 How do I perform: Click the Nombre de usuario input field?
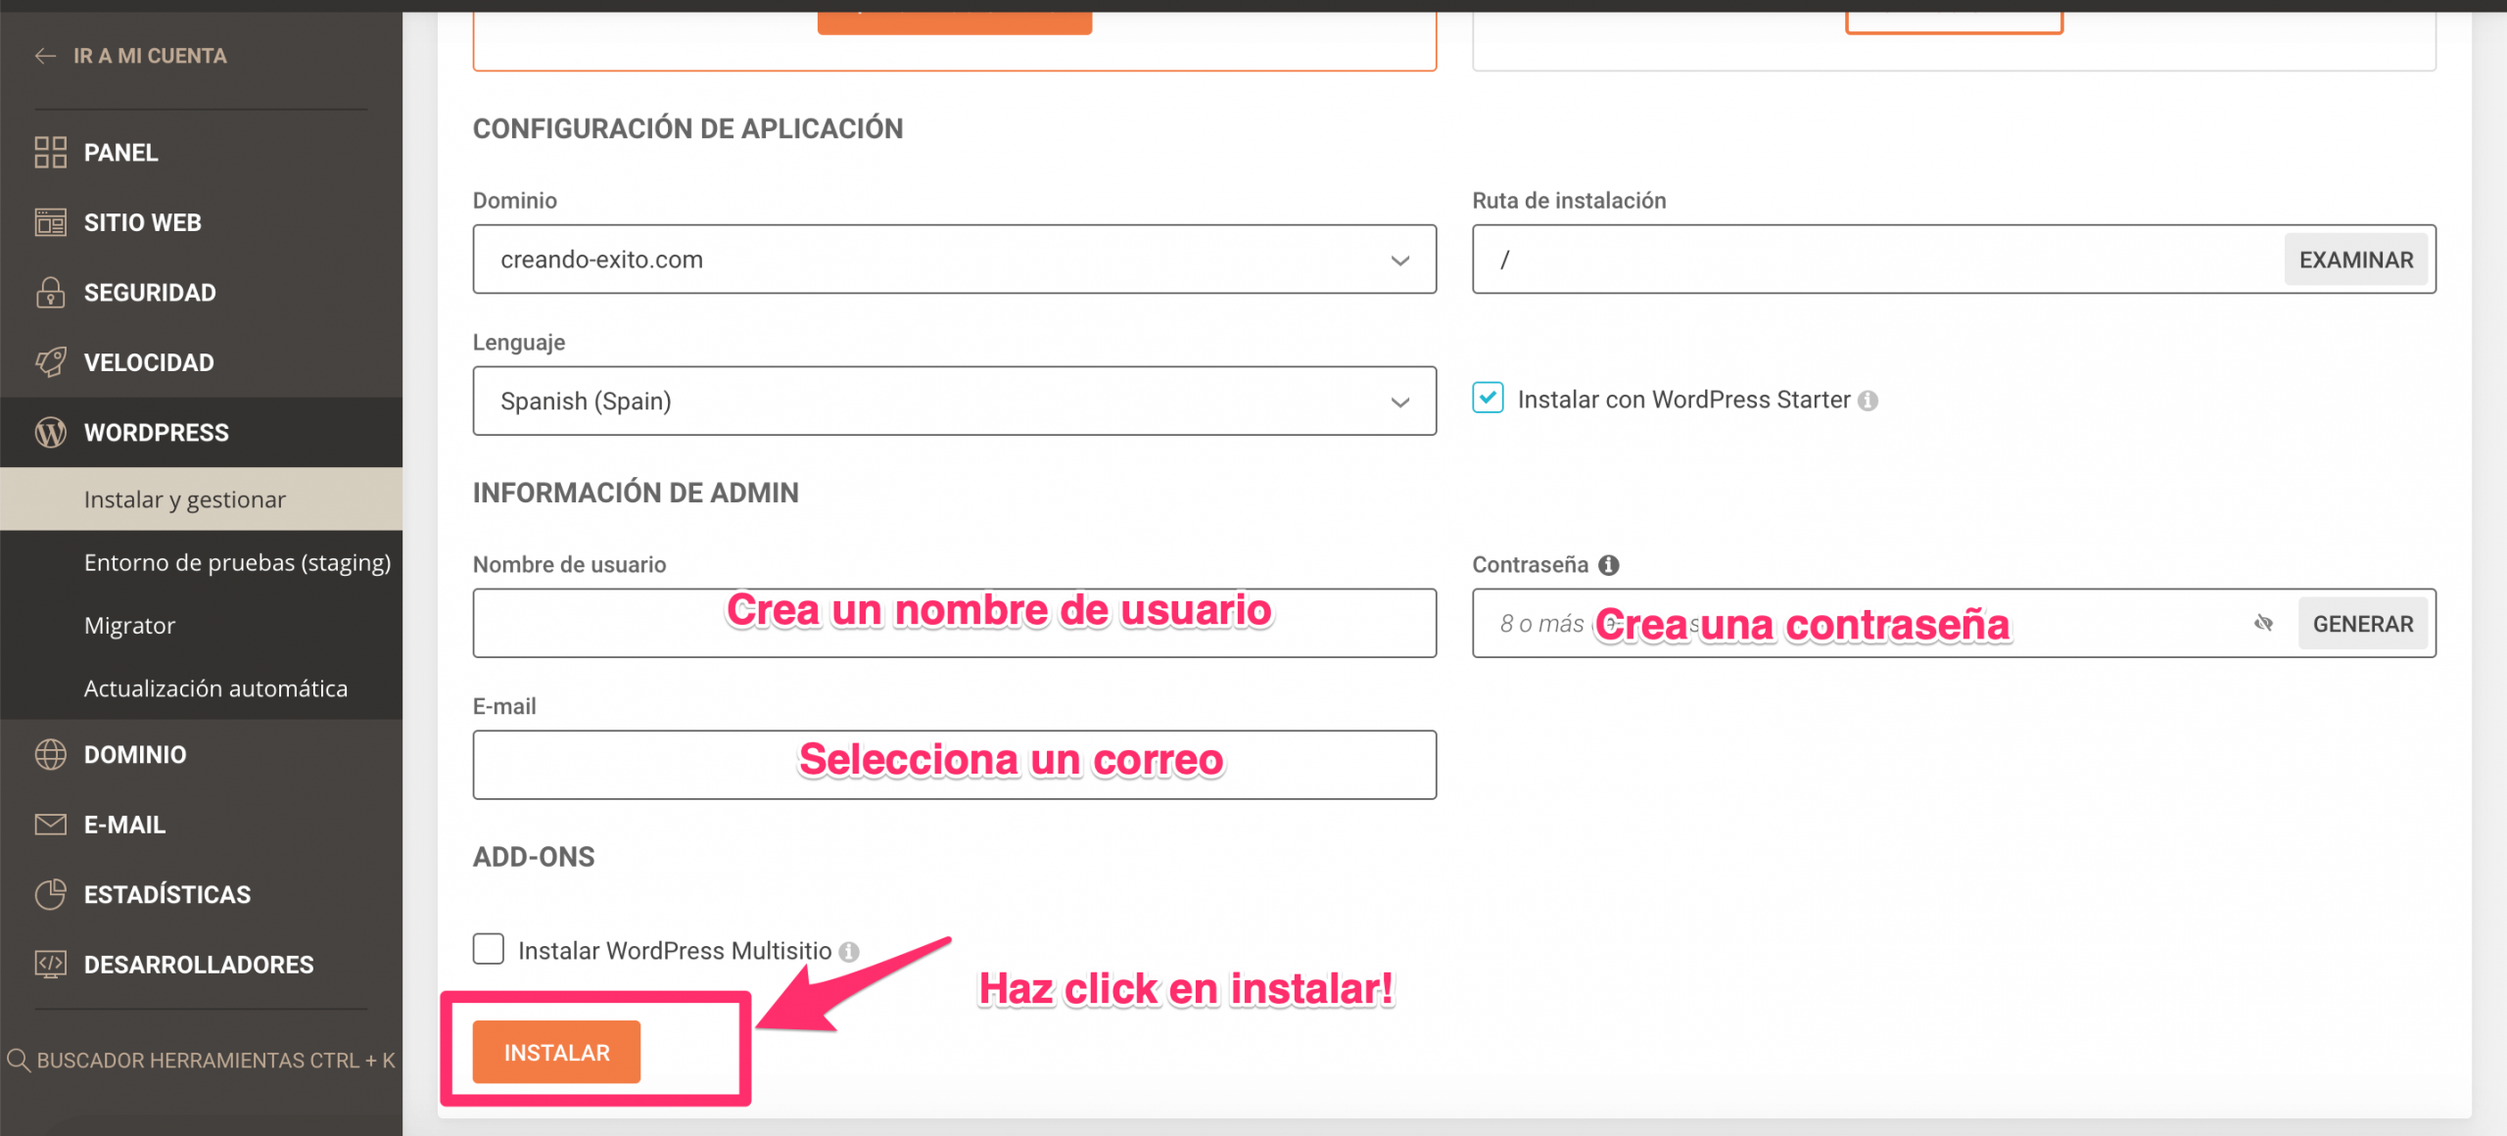coord(955,623)
